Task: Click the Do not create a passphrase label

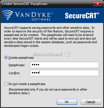Action: 27,84
